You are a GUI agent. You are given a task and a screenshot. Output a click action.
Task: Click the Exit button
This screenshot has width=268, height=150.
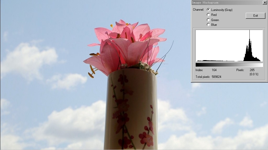point(255,16)
